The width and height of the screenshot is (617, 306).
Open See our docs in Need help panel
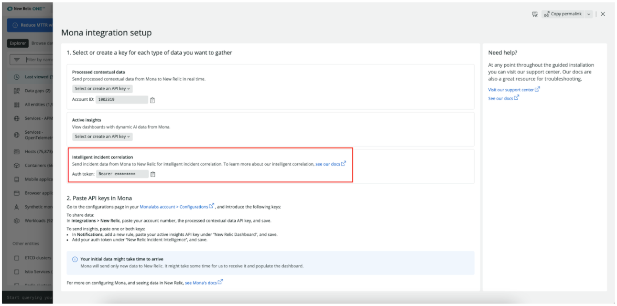(503, 98)
